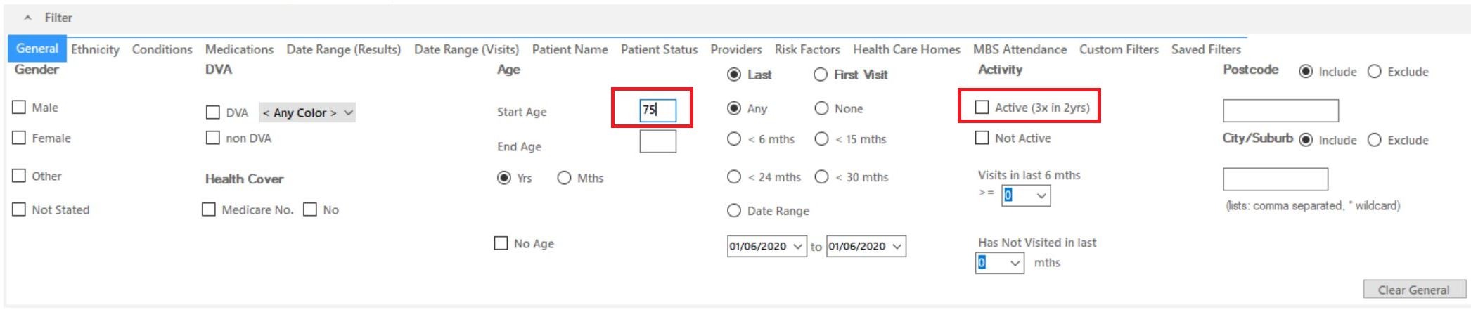The height and width of the screenshot is (310, 1471).
Task: Pick the Date Range radio option
Action: tap(734, 211)
